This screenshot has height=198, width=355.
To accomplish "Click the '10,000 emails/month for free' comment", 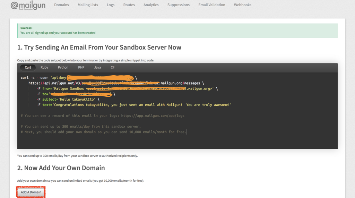I will [x=103, y=132].
